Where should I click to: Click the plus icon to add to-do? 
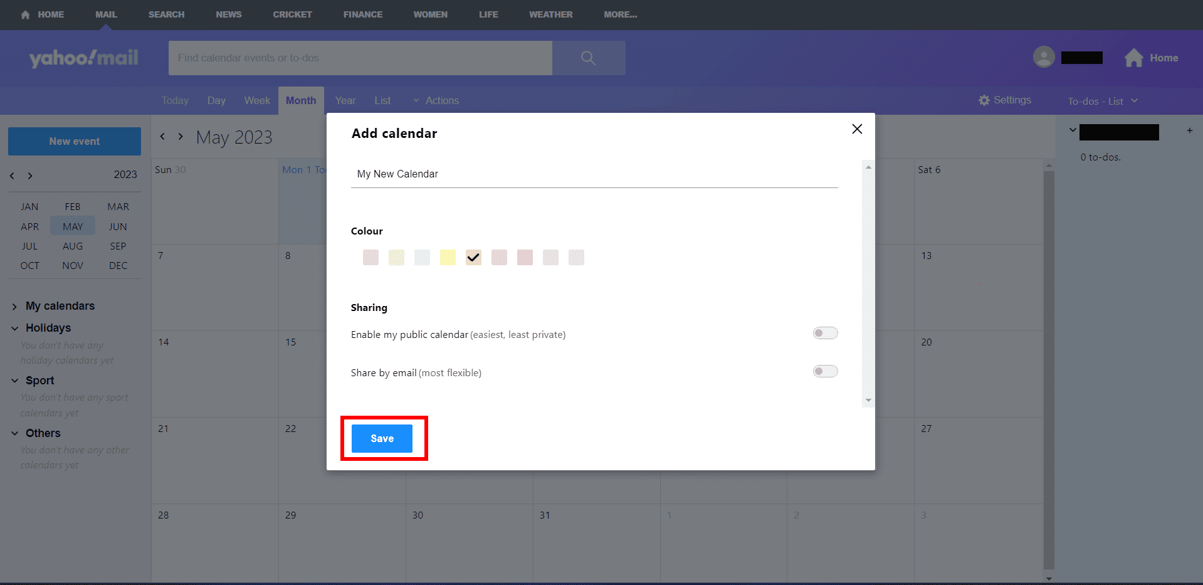[x=1189, y=130]
